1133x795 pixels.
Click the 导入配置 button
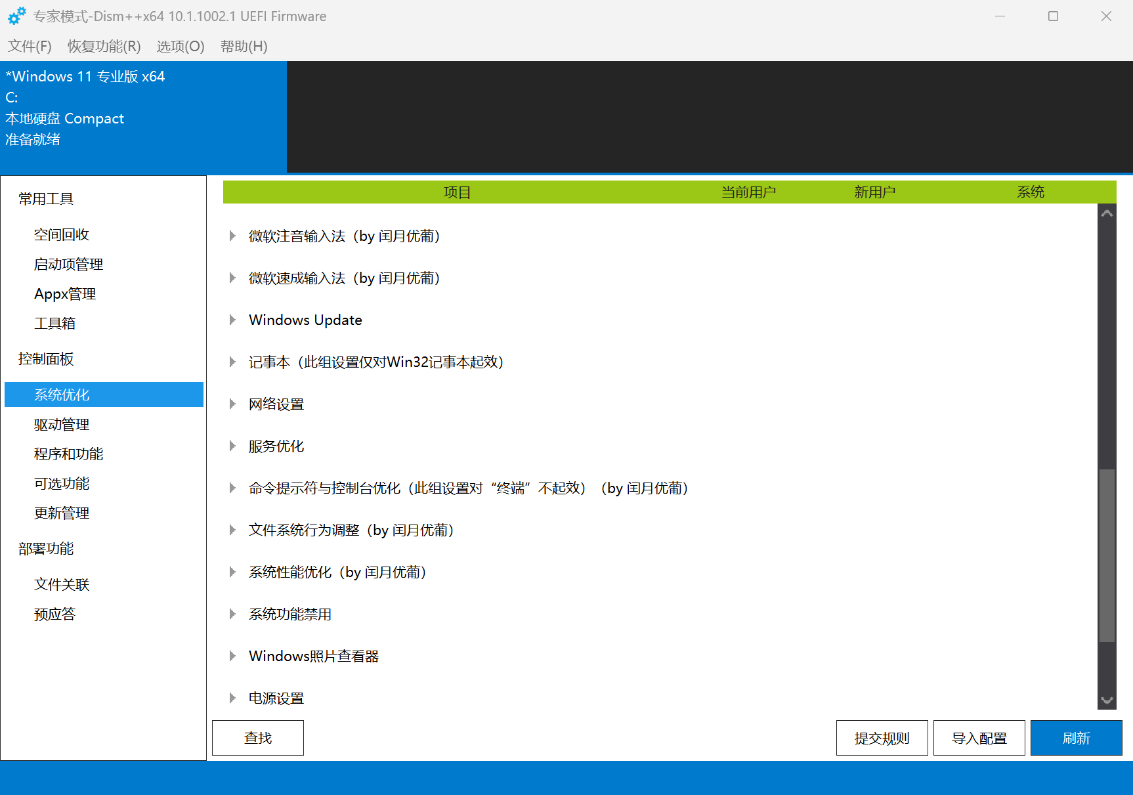[x=979, y=738]
